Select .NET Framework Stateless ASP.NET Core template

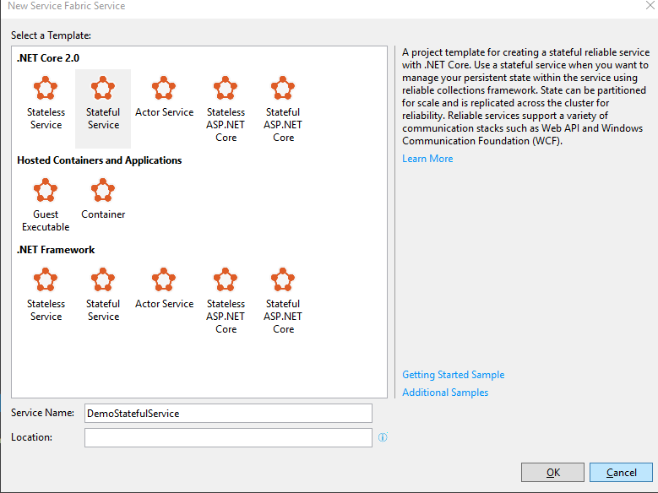tap(226, 300)
